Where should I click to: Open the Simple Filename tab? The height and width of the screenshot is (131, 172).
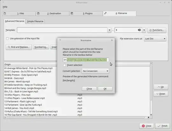tap(35, 21)
